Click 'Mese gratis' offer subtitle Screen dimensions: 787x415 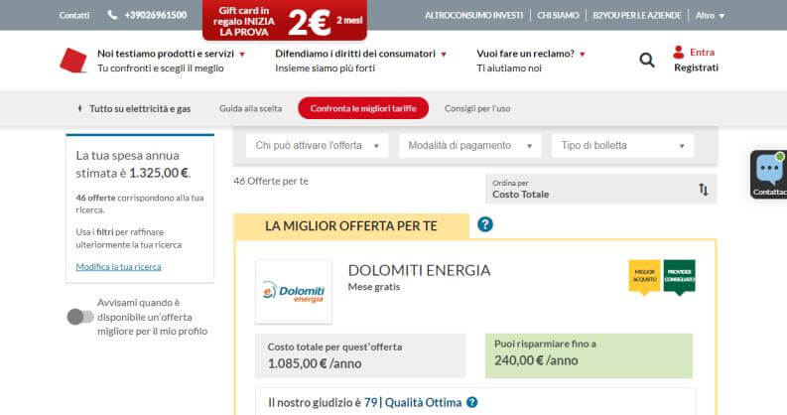click(x=374, y=287)
